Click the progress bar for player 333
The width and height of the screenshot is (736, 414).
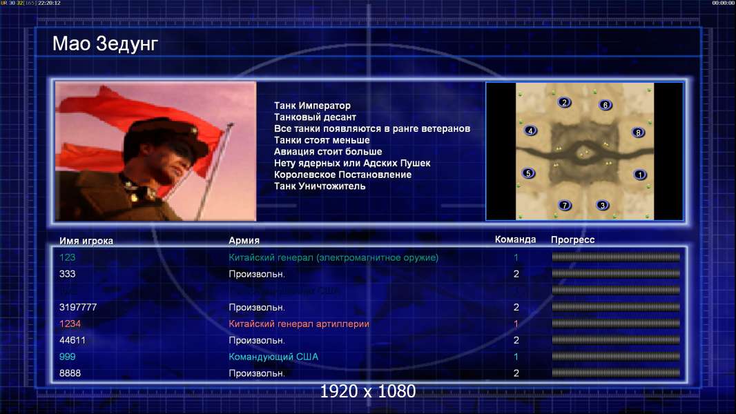(616, 273)
